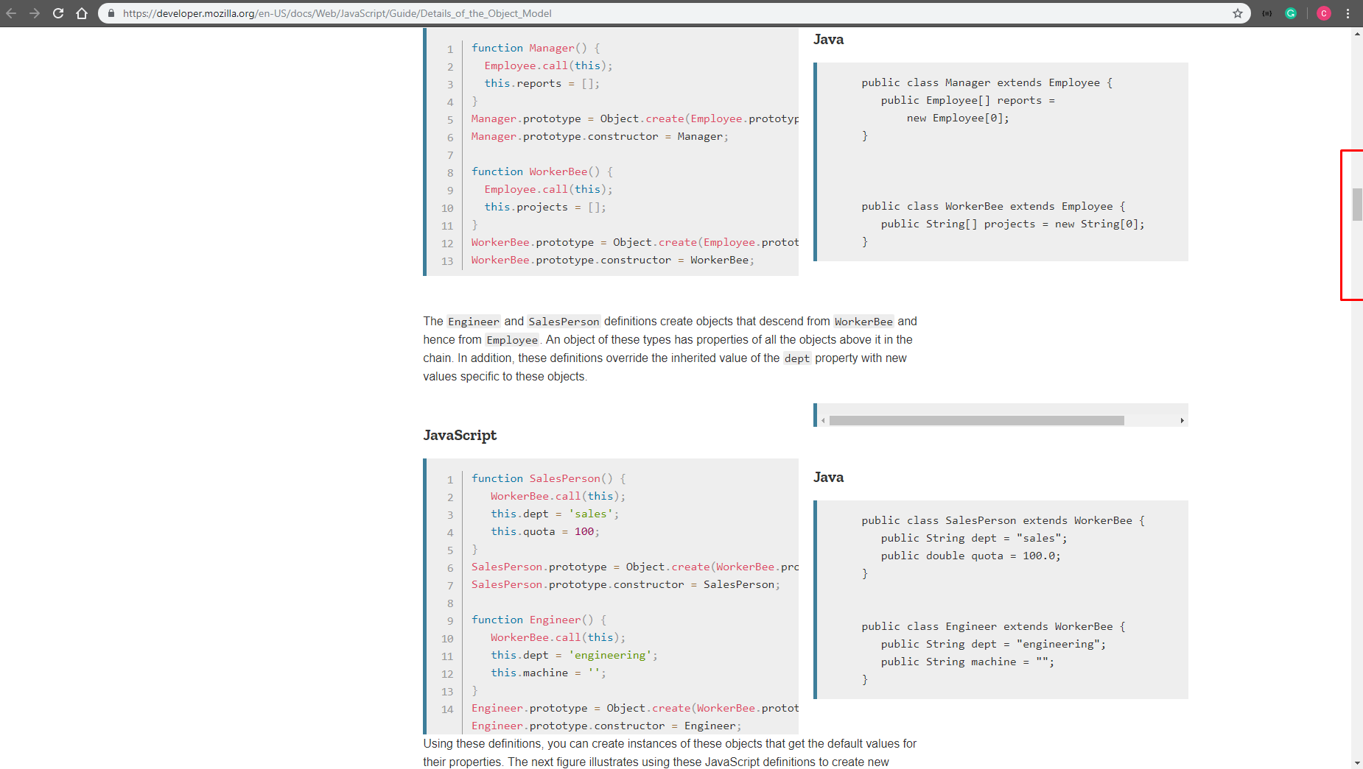Bookmark this page with the star
This screenshot has width=1363, height=769.
[x=1238, y=13]
